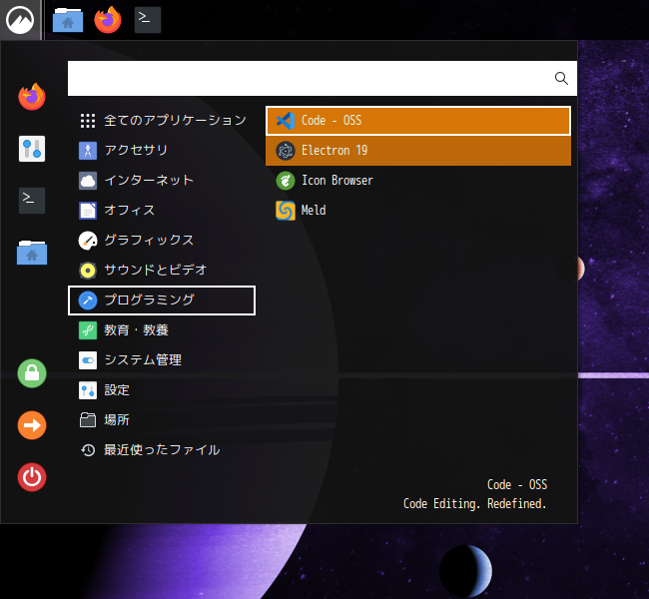Screen dimensions: 649x599
Task: Click the grid icon beside 全てのアプリケーション
Action: (88, 121)
